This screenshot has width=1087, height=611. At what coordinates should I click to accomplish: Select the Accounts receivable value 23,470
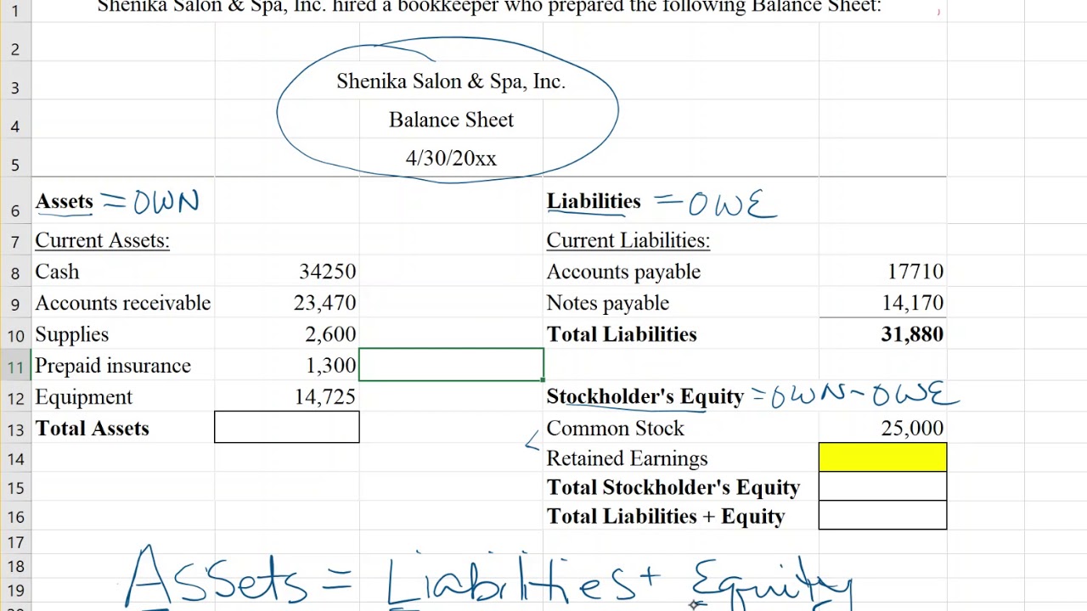coord(287,303)
